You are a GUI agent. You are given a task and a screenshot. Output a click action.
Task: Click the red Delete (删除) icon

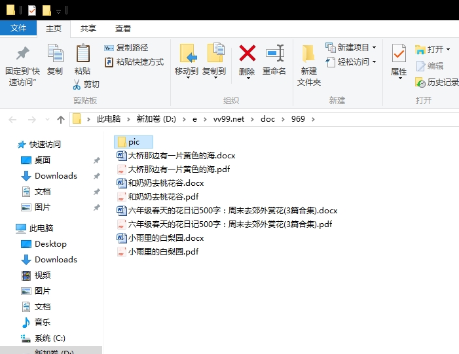pyautogui.click(x=247, y=53)
